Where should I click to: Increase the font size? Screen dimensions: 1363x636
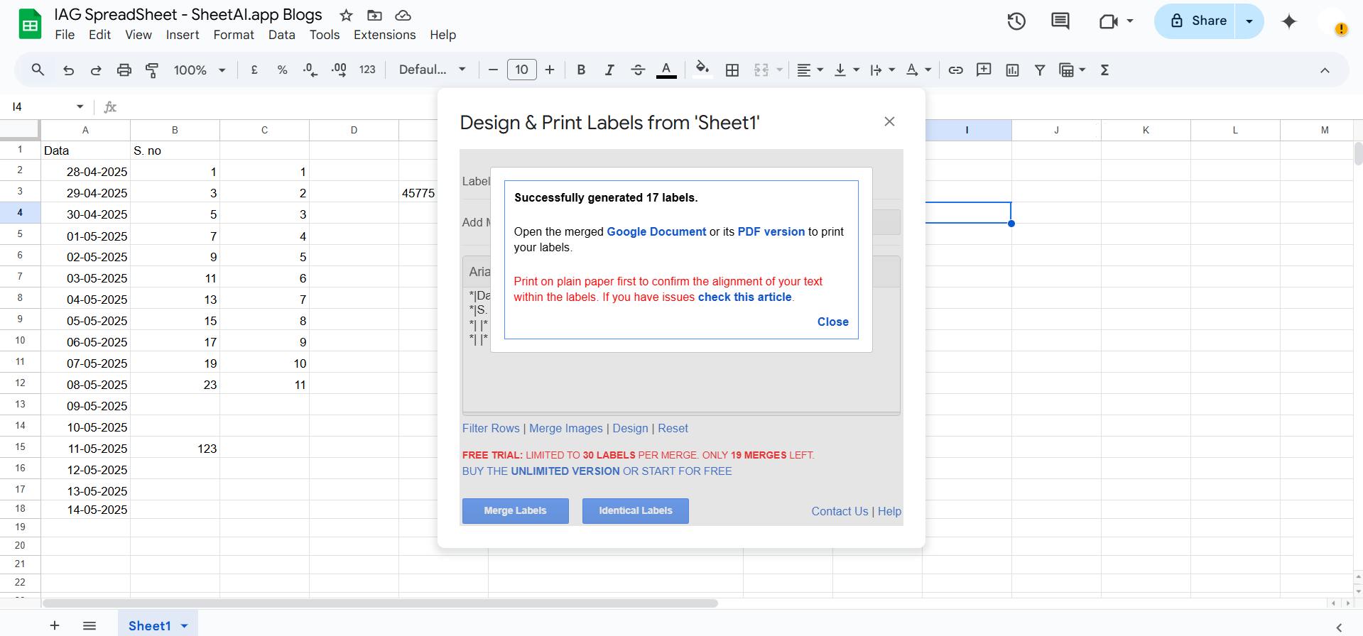tap(550, 70)
